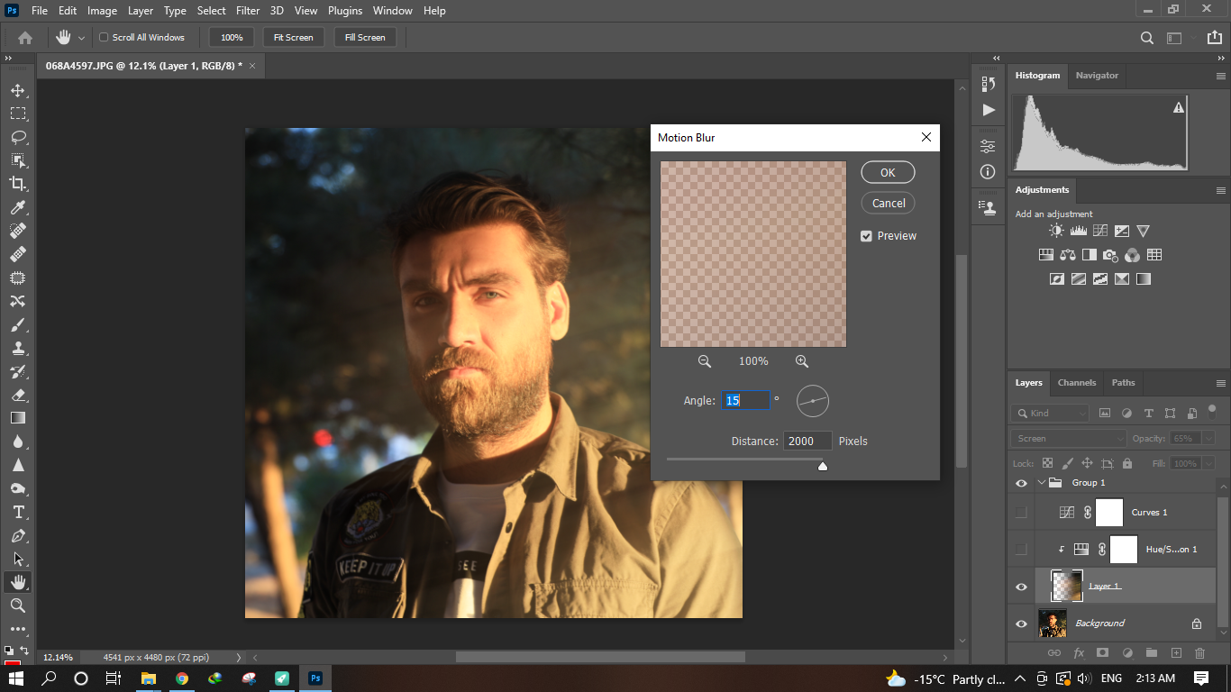
Task: Add a Channel Mixer adjustment
Action: coord(1132,255)
